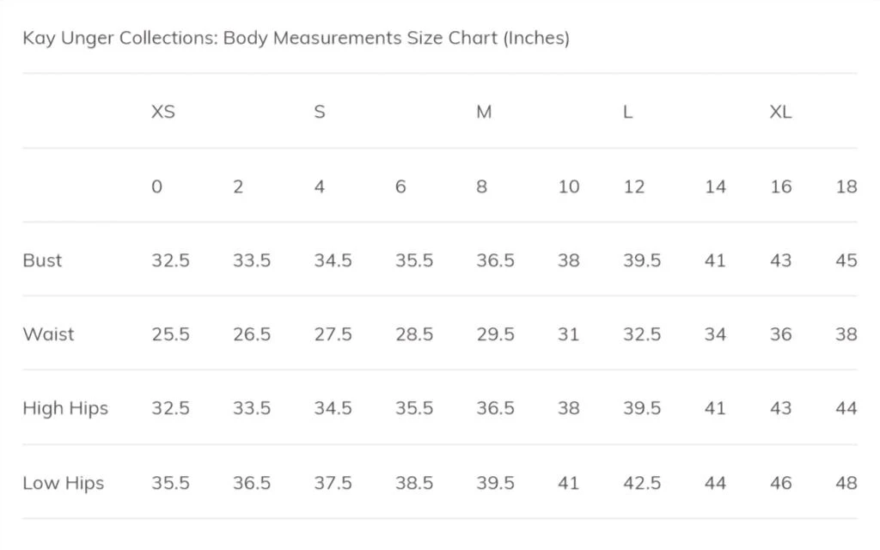Select the XS size header
The image size is (880, 550).
click(163, 112)
